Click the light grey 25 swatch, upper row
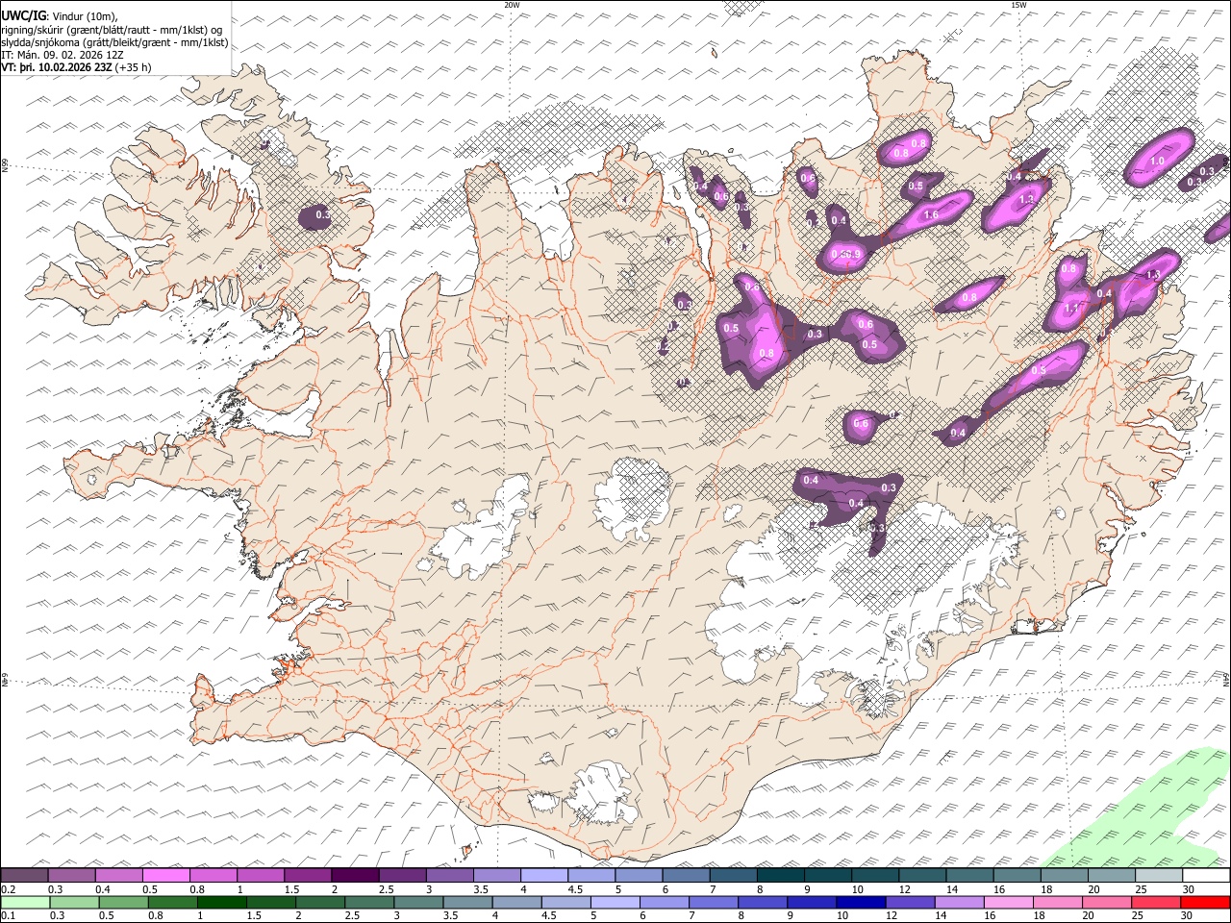 pos(1158,876)
